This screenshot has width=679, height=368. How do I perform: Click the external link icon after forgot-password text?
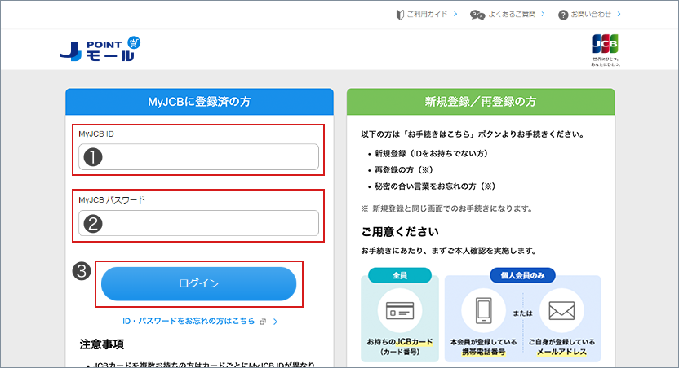[x=263, y=322]
